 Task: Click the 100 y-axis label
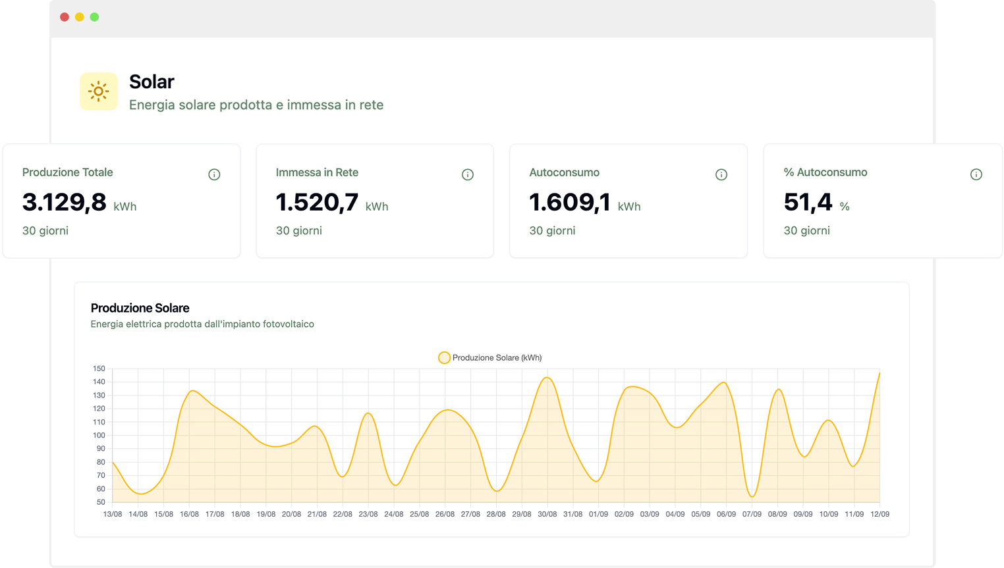click(x=99, y=435)
